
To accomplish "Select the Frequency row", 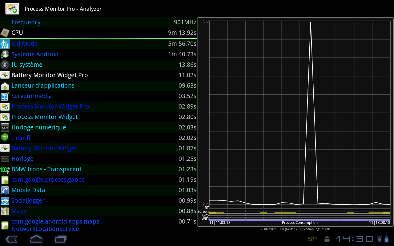I will coord(98,22).
